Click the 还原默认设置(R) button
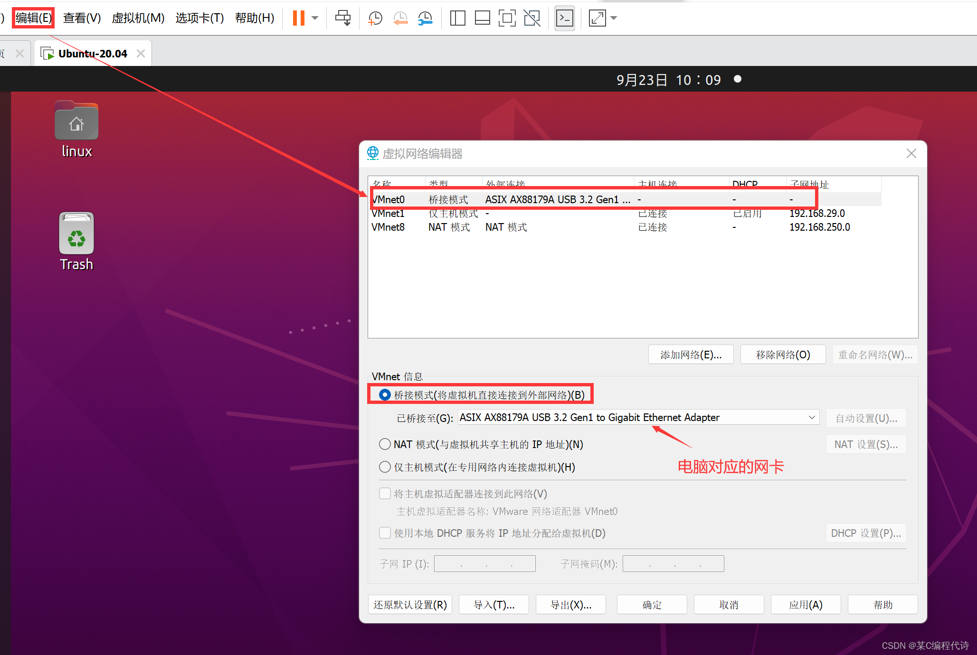Image resolution: width=977 pixels, height=655 pixels. [409, 604]
